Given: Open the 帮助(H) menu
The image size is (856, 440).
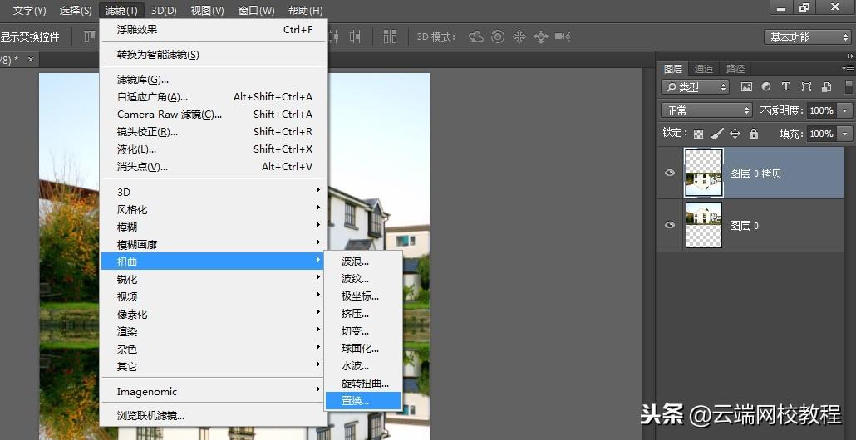Looking at the screenshot, I should click(305, 10).
